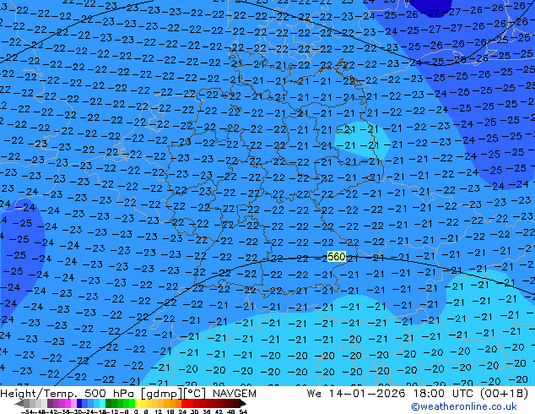Click the (00+18) forecast offset label
The image size is (535, 414).
(505, 394)
